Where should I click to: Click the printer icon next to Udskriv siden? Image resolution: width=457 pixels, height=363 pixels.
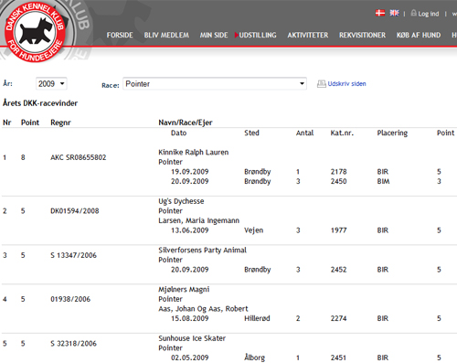pyautogui.click(x=322, y=84)
